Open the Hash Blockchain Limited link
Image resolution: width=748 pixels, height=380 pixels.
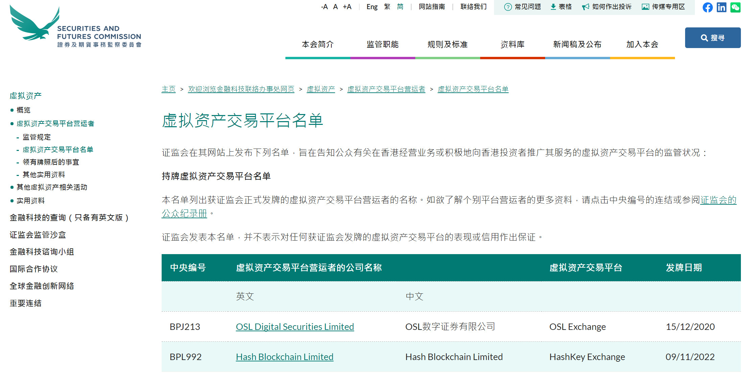284,357
